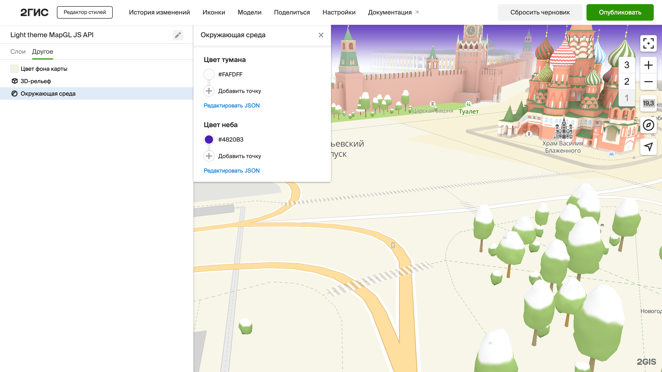Select floor 2 in floor switcher
This screenshot has width=662, height=372.
[627, 82]
